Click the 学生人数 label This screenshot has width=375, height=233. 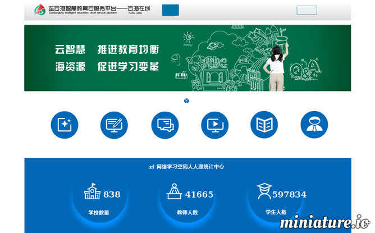(276, 212)
